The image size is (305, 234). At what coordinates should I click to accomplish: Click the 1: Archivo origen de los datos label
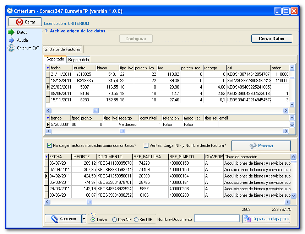pyautogui.click(x=75, y=31)
